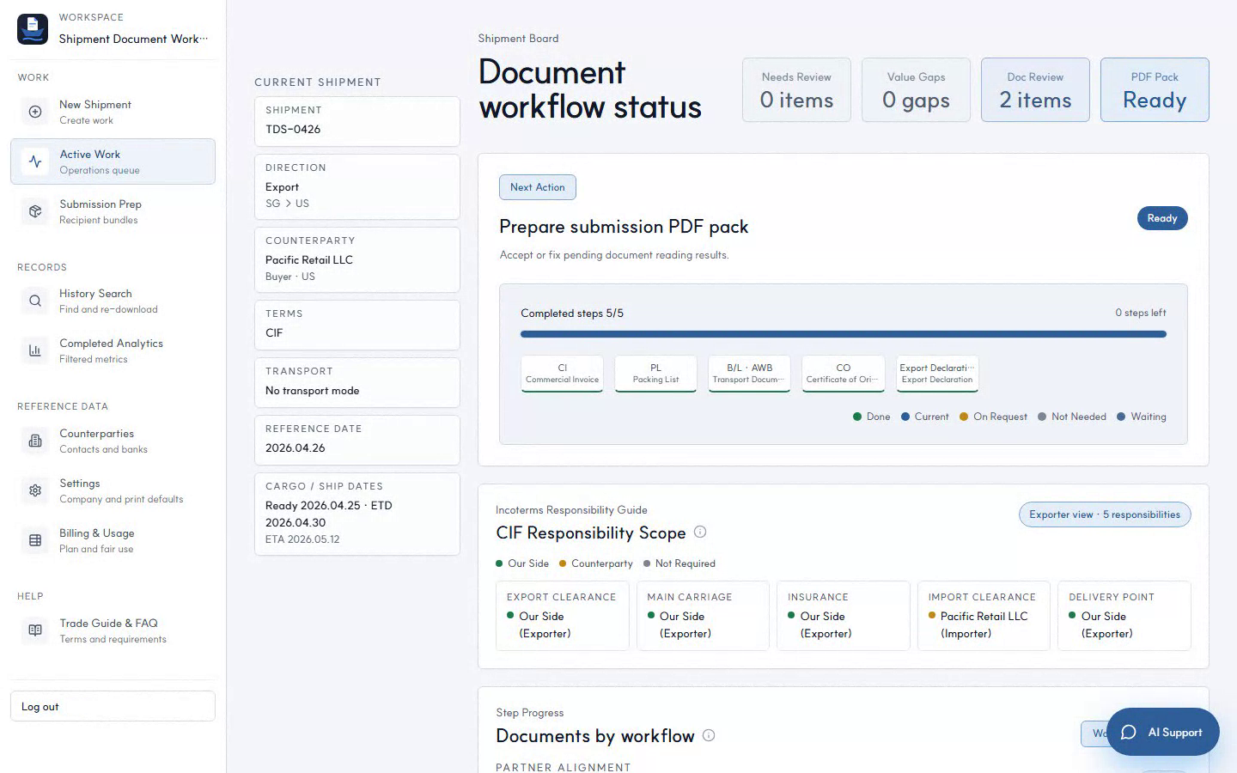1237x773 pixels.
Task: Click the Active Work pulse icon
Action: tap(35, 161)
